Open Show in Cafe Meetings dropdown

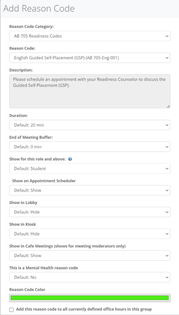click(90, 255)
